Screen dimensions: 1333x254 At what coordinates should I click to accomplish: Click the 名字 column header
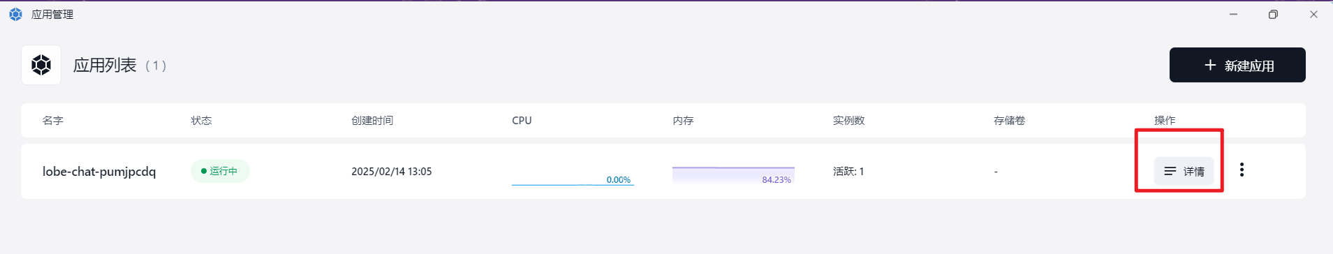(53, 120)
